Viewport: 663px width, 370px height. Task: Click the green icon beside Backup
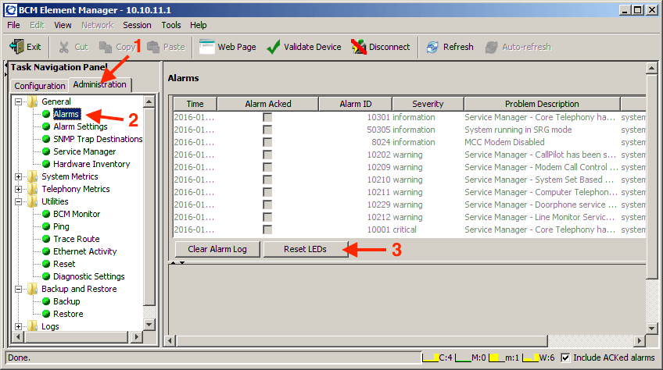pos(46,301)
